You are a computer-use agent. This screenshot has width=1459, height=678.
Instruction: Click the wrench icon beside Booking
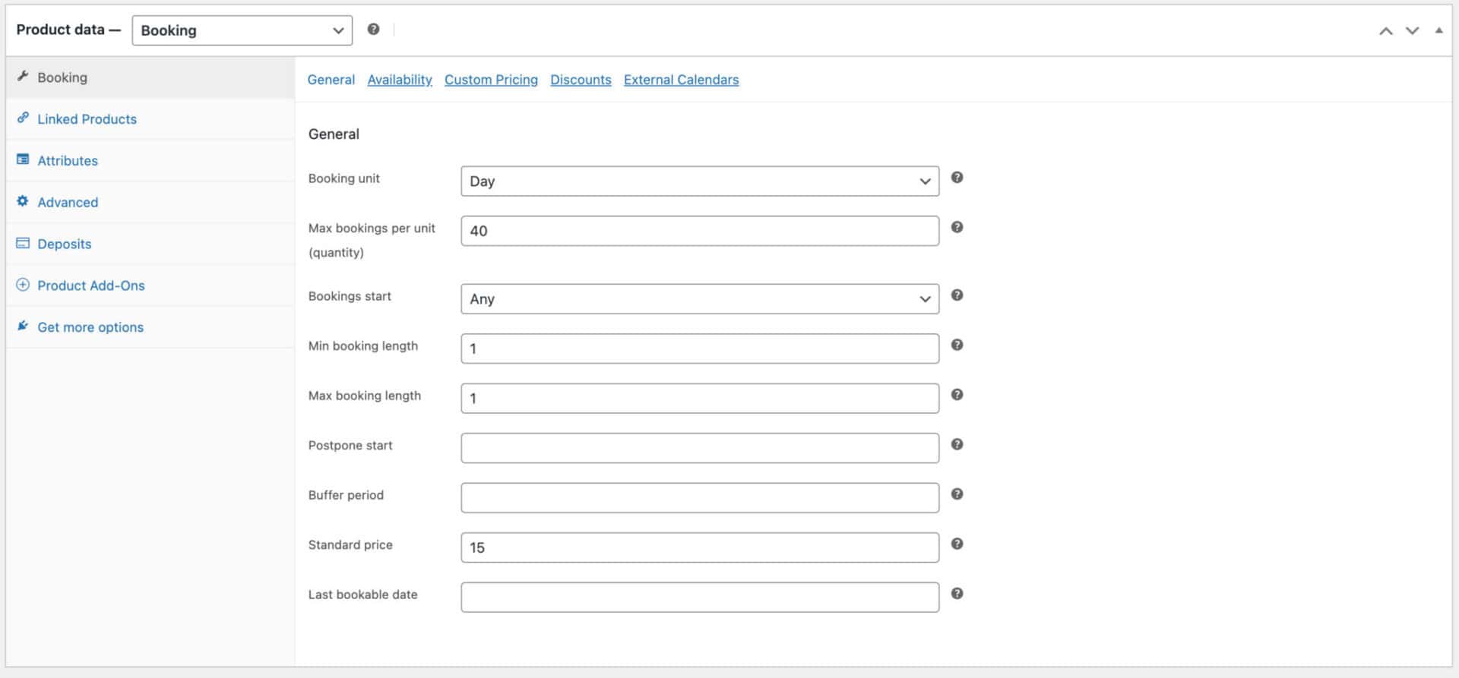point(23,77)
